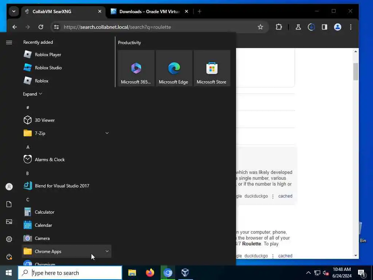Open the browser three-dot menu
The width and height of the screenshot is (373, 280).
tap(351, 27)
